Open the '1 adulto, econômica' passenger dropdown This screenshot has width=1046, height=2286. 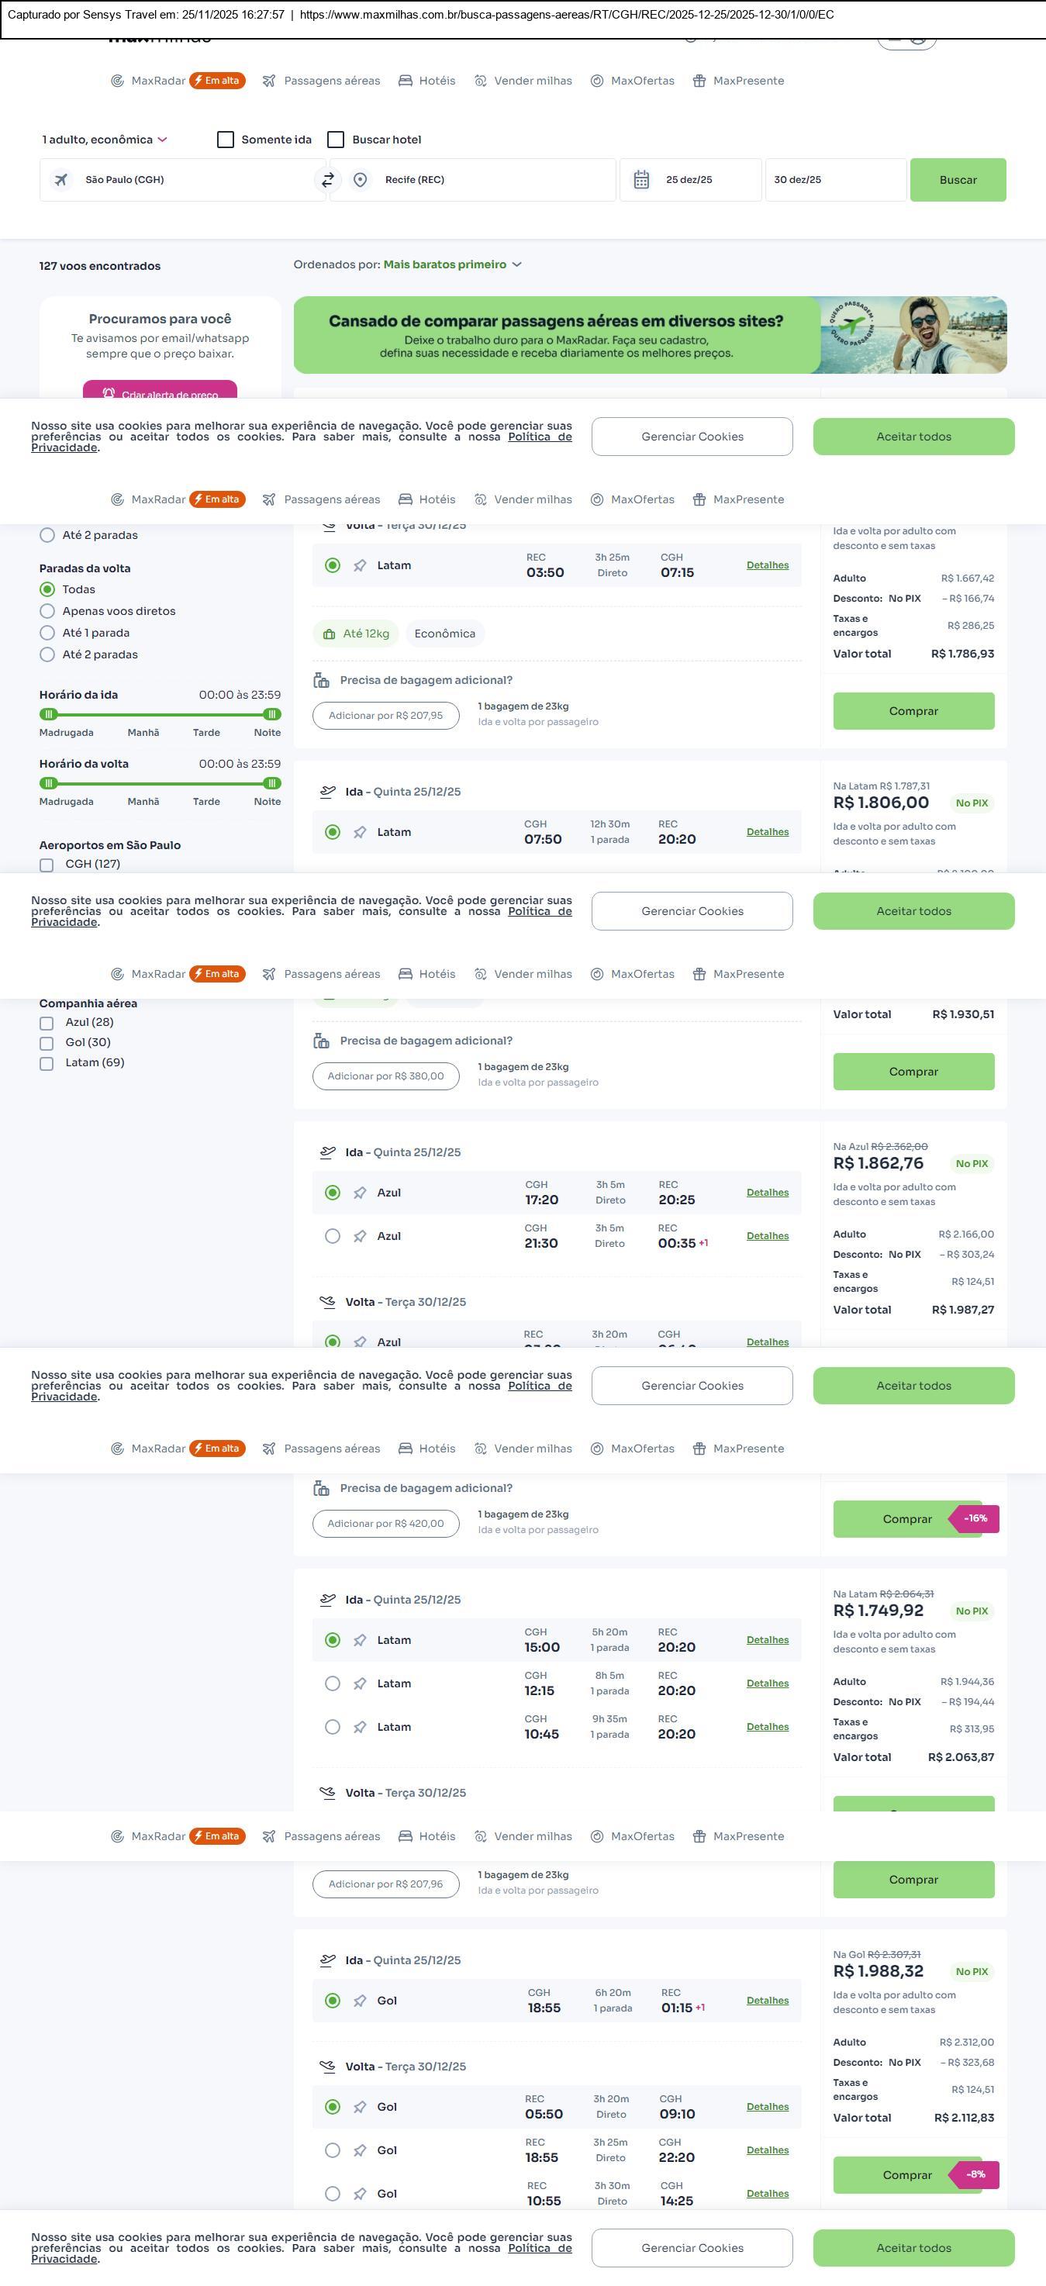click(x=104, y=140)
